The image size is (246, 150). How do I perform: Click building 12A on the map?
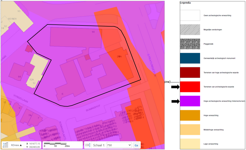(x=32, y=79)
